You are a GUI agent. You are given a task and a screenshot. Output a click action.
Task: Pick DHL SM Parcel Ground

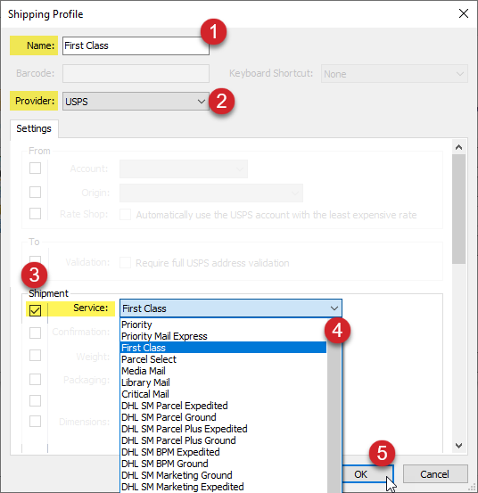(x=169, y=417)
